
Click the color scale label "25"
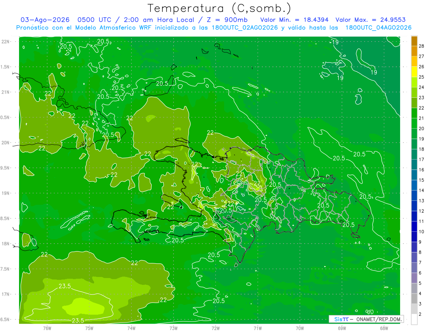coord(422,77)
